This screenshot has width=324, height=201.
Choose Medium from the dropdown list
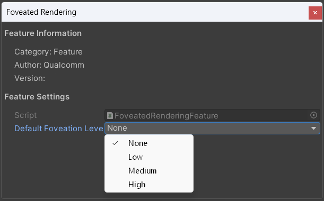[x=149, y=171]
